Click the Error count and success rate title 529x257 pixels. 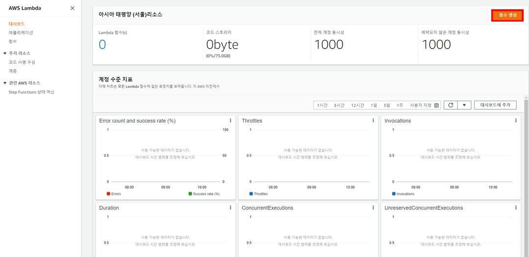point(137,121)
